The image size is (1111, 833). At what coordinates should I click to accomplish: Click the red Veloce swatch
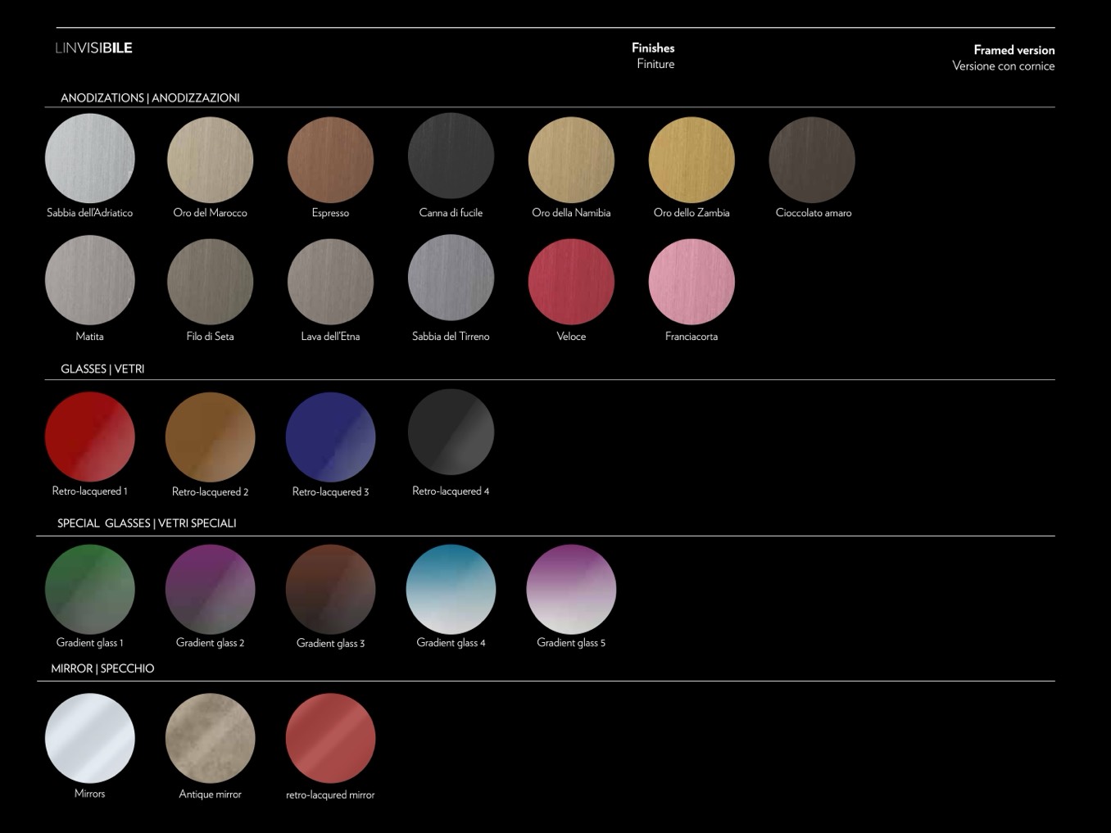pos(571,282)
